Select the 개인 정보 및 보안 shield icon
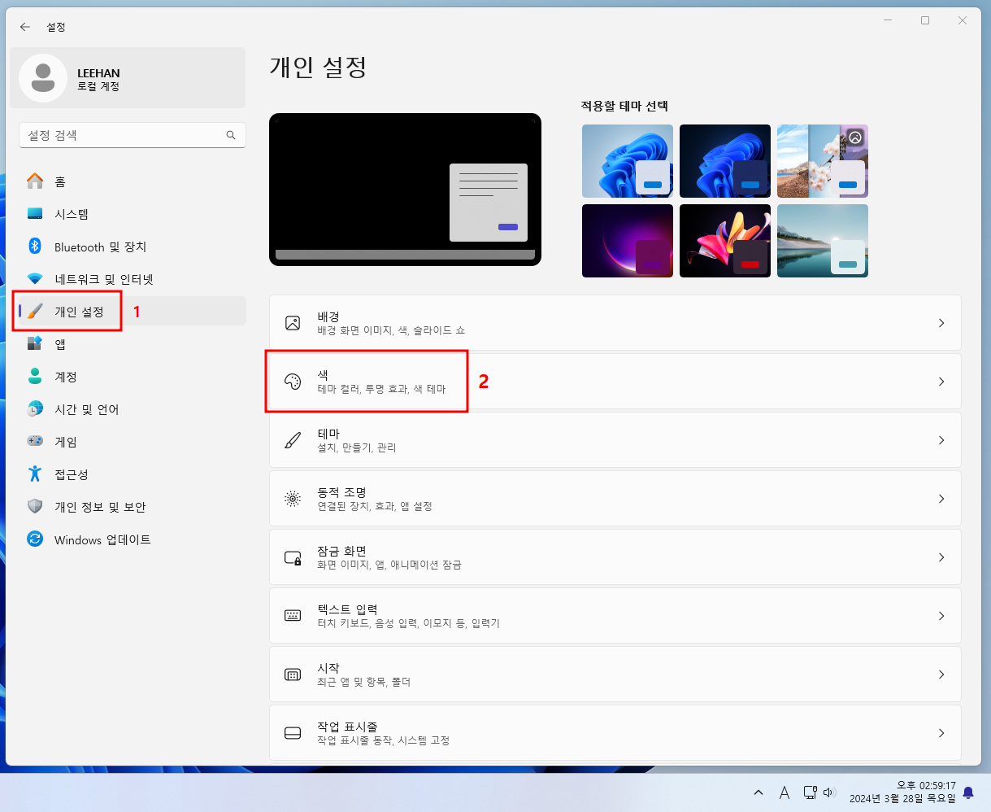The height and width of the screenshot is (812, 991). [x=36, y=507]
